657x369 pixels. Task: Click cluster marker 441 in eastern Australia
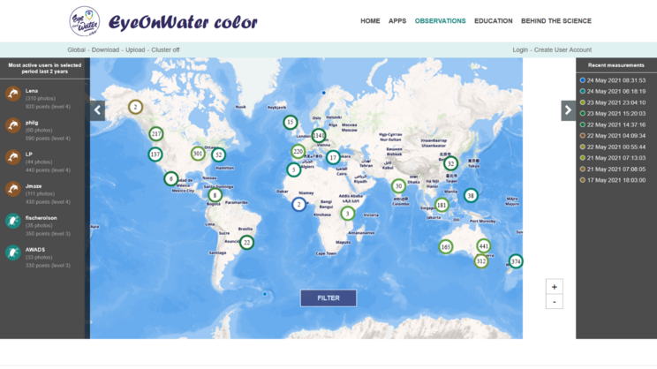[484, 246]
